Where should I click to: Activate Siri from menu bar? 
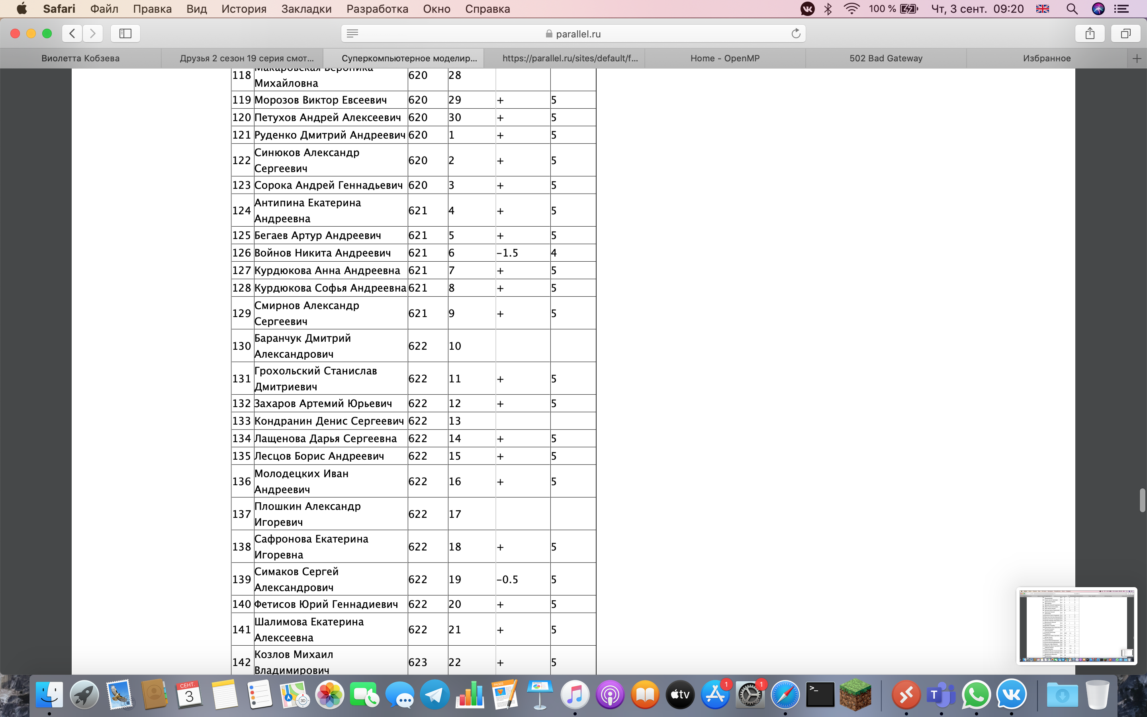[1098, 8]
